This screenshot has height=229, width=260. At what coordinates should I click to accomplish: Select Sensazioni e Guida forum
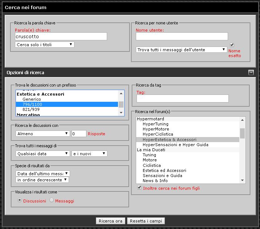pyautogui.click(x=188, y=176)
